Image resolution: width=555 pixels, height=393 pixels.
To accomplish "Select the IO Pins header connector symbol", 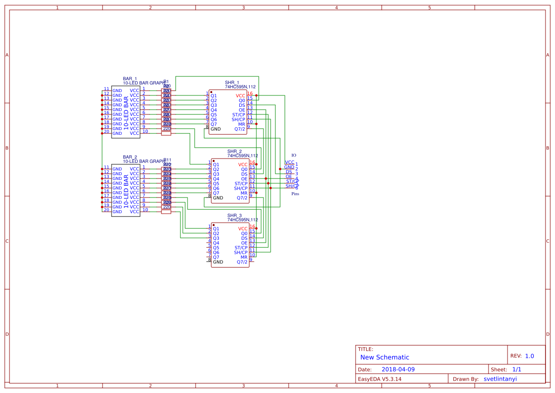I will pos(291,173).
